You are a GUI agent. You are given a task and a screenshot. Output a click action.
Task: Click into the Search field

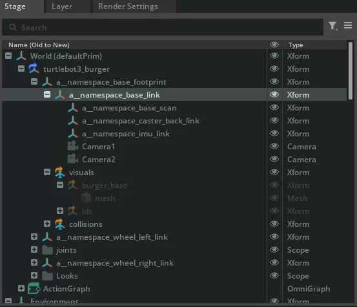click(x=163, y=27)
